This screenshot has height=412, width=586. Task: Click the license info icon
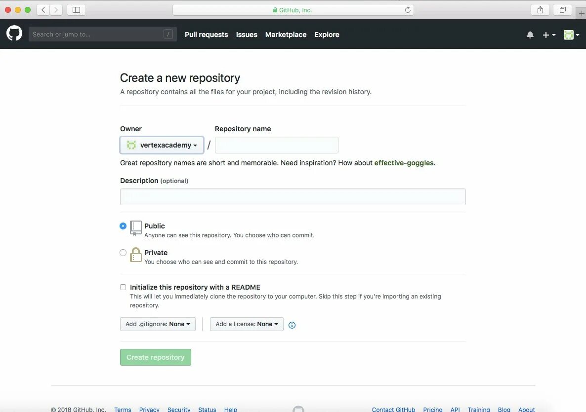[292, 325]
